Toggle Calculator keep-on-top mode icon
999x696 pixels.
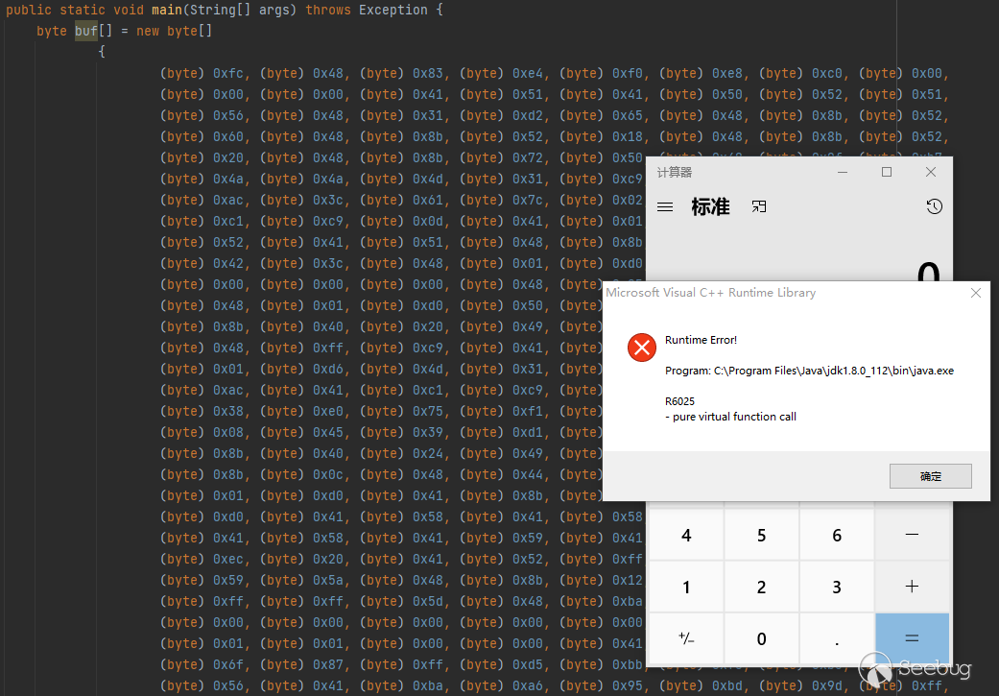click(x=759, y=206)
